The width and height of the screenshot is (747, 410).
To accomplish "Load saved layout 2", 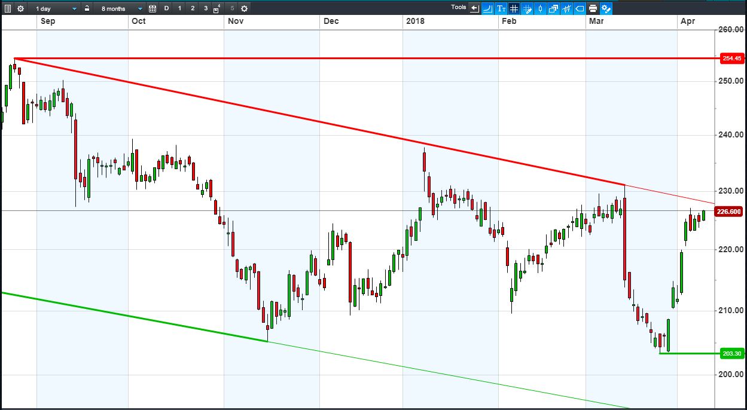I will pyautogui.click(x=193, y=8).
